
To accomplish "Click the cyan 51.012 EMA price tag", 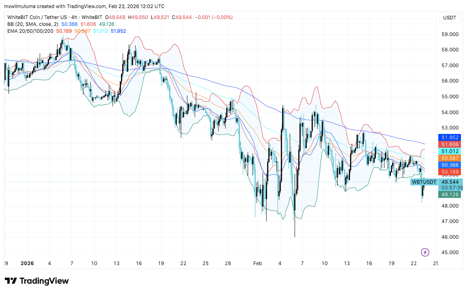I will click(450, 151).
